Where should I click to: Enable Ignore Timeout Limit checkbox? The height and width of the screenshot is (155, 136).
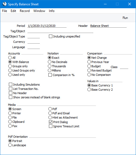50,126
